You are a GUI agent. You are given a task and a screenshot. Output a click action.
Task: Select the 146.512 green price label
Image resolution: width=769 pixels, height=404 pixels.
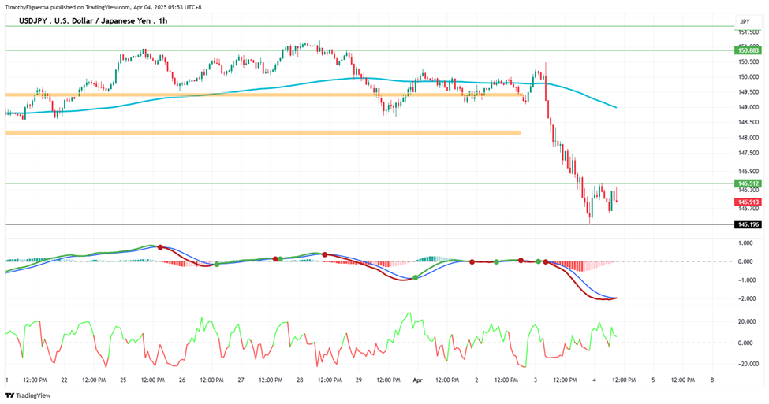748,183
